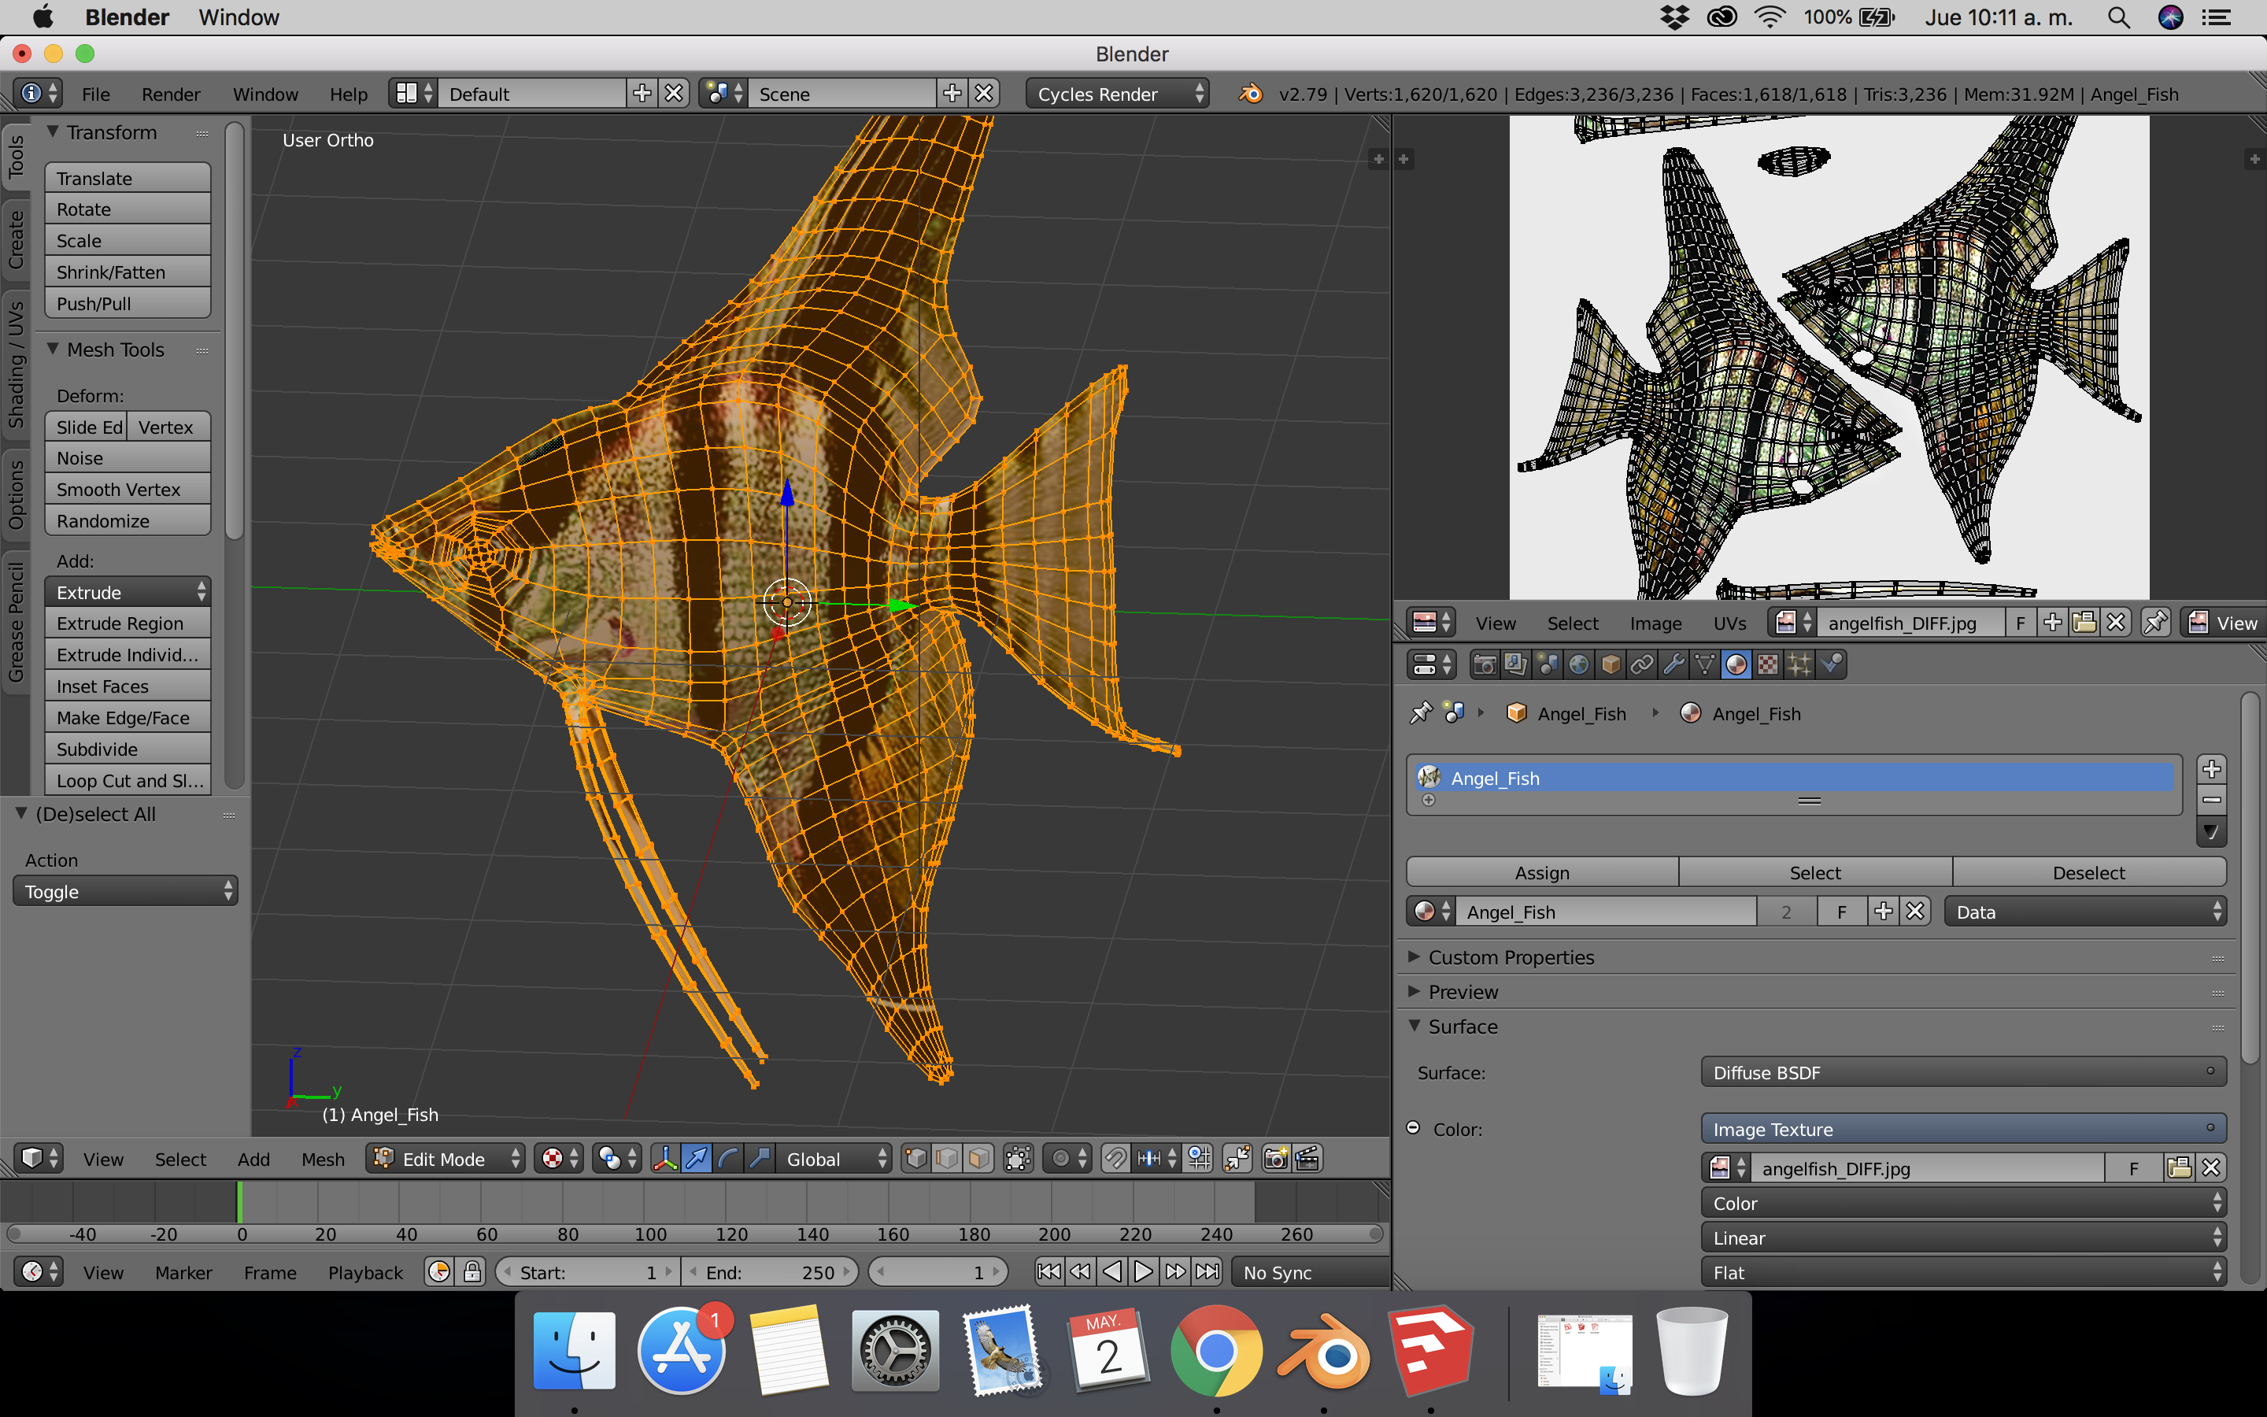Click the material Assign button
Viewport: 2267px width, 1417px height.
coord(1542,872)
